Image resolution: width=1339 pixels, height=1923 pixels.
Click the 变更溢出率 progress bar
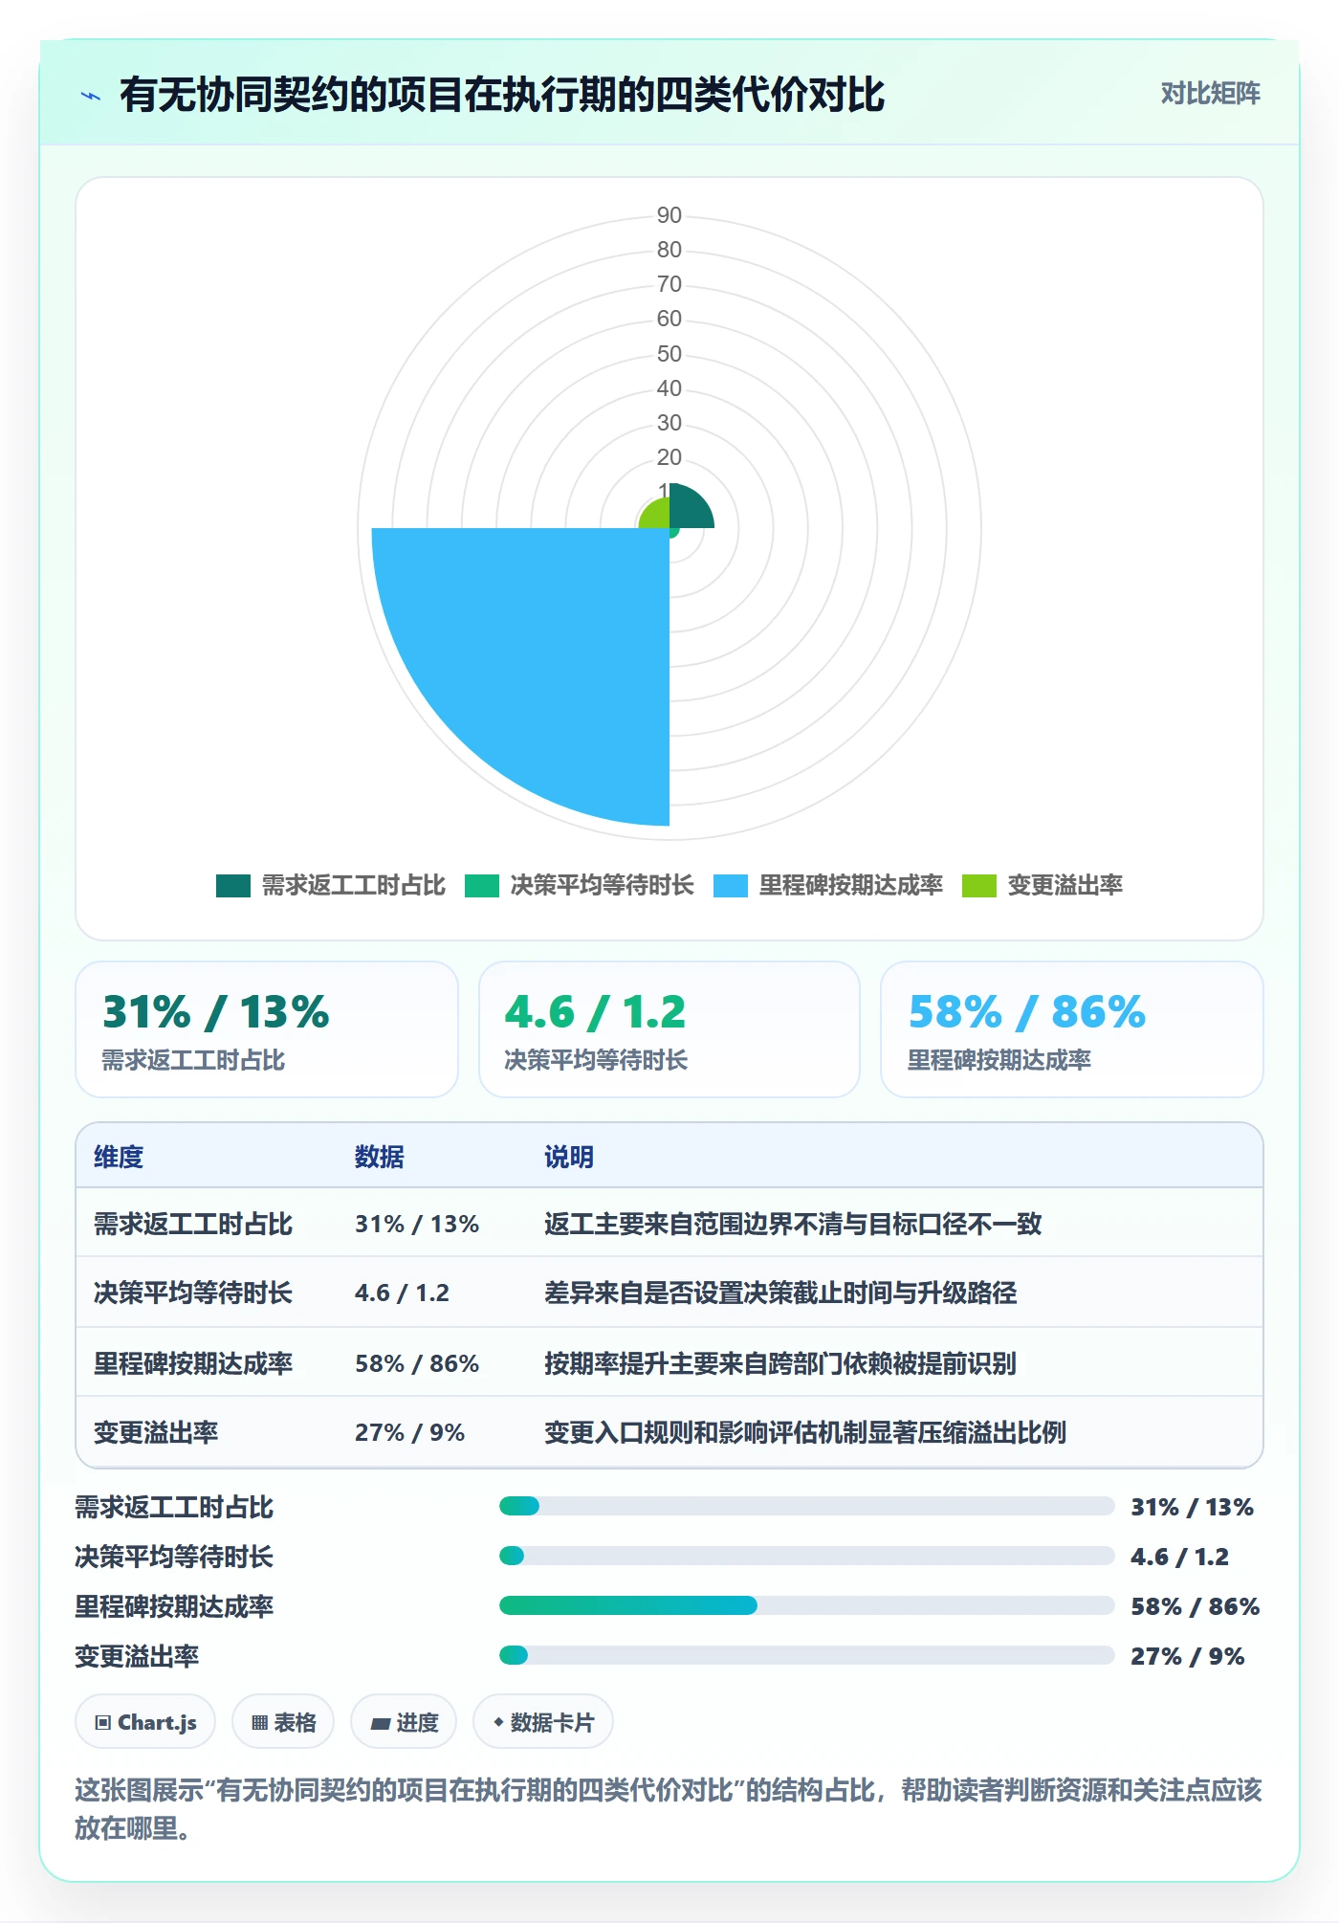pos(806,1656)
